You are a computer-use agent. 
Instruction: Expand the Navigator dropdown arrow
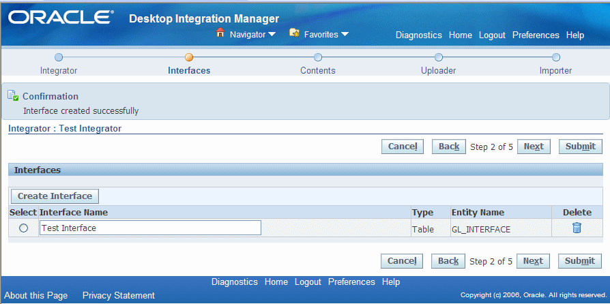tap(272, 34)
